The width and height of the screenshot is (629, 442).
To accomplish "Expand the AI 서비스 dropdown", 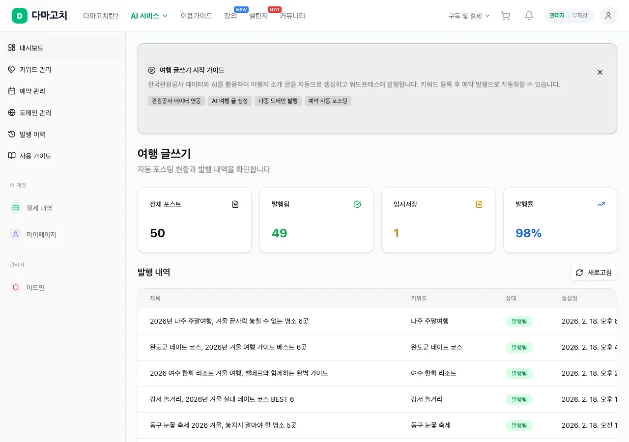I will [149, 16].
